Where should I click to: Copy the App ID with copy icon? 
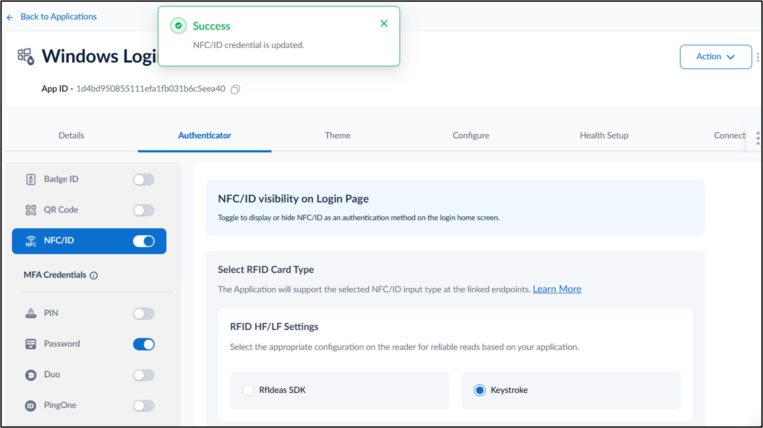point(235,89)
